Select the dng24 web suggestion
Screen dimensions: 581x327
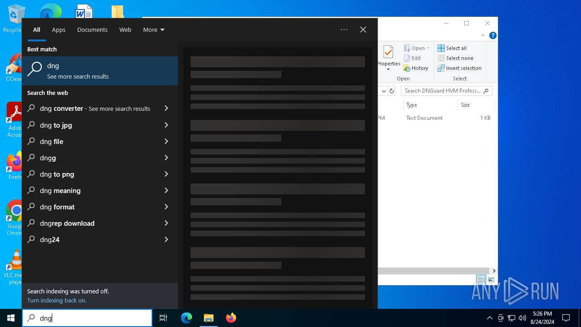tap(100, 239)
